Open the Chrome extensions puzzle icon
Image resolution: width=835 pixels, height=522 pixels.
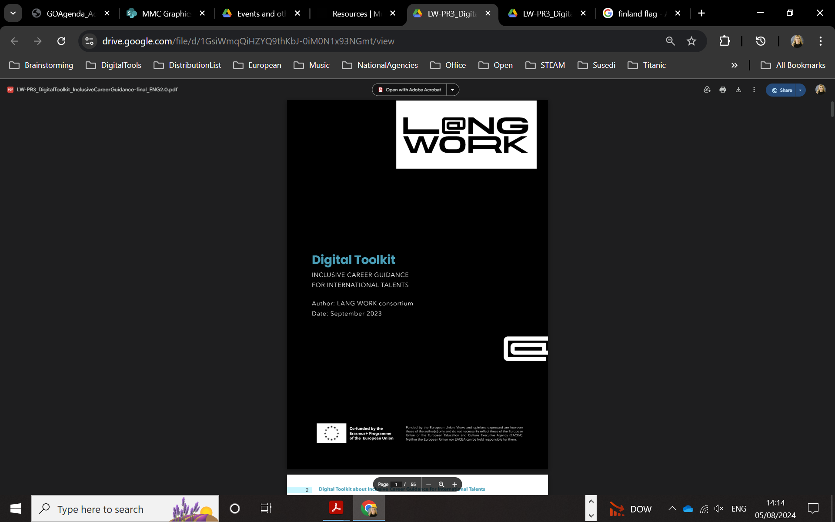pos(725,41)
